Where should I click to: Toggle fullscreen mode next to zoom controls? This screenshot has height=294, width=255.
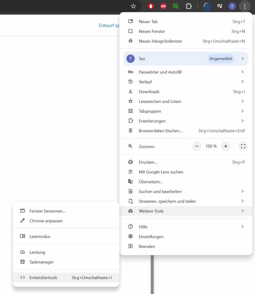(x=243, y=146)
